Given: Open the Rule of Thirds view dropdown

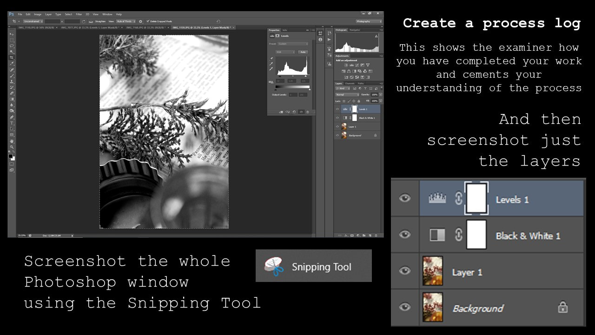Looking at the screenshot, I should click(126, 21).
